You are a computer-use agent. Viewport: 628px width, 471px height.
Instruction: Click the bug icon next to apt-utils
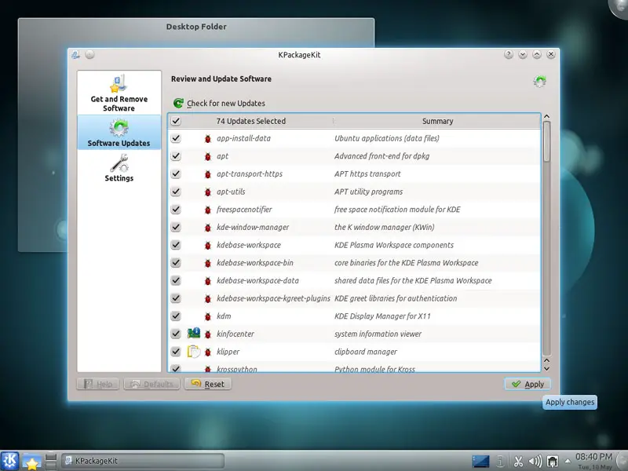pyautogui.click(x=207, y=192)
